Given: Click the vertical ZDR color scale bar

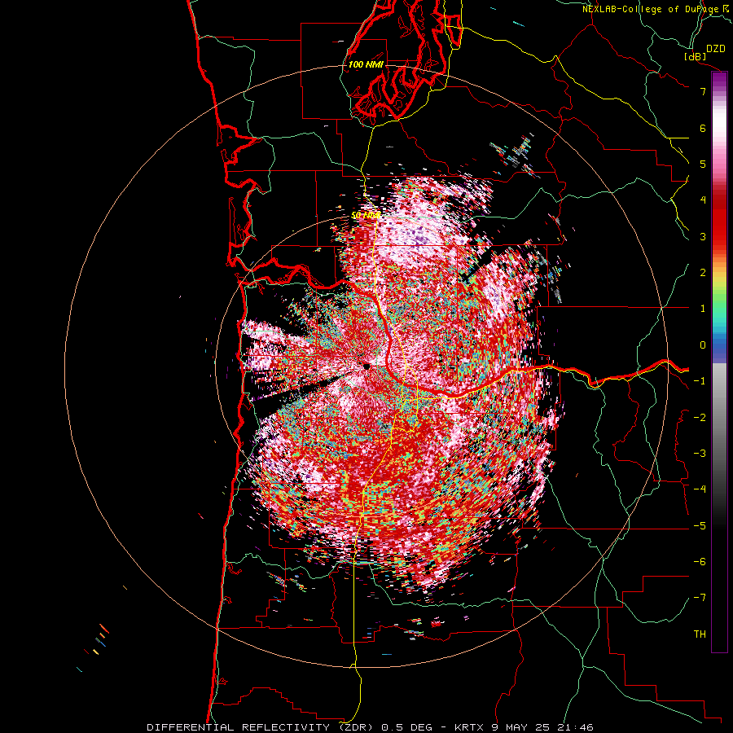Looking at the screenshot, I should tap(719, 362).
